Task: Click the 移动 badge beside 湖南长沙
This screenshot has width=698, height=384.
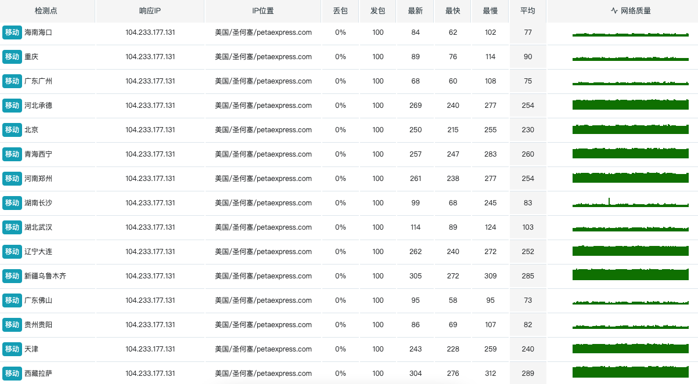Action: [x=12, y=203]
